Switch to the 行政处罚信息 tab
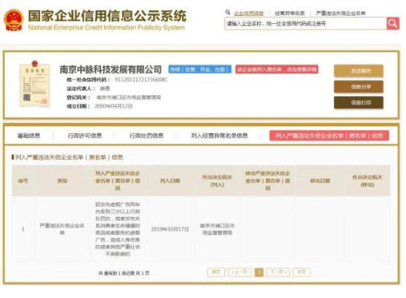This screenshot has width=406, height=298. coord(146,135)
